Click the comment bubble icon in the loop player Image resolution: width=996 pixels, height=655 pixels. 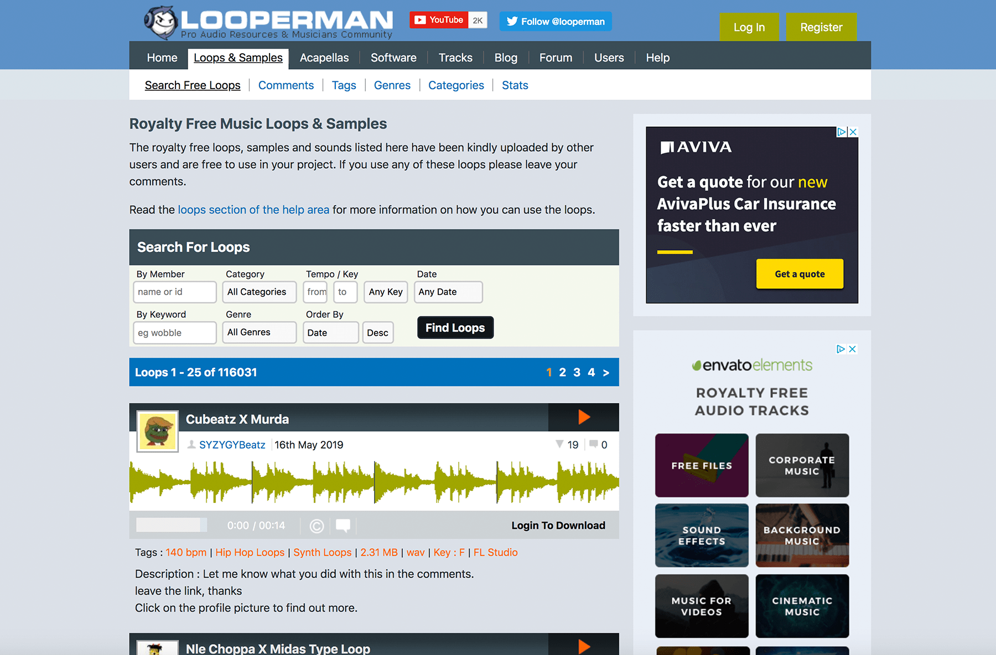(343, 526)
